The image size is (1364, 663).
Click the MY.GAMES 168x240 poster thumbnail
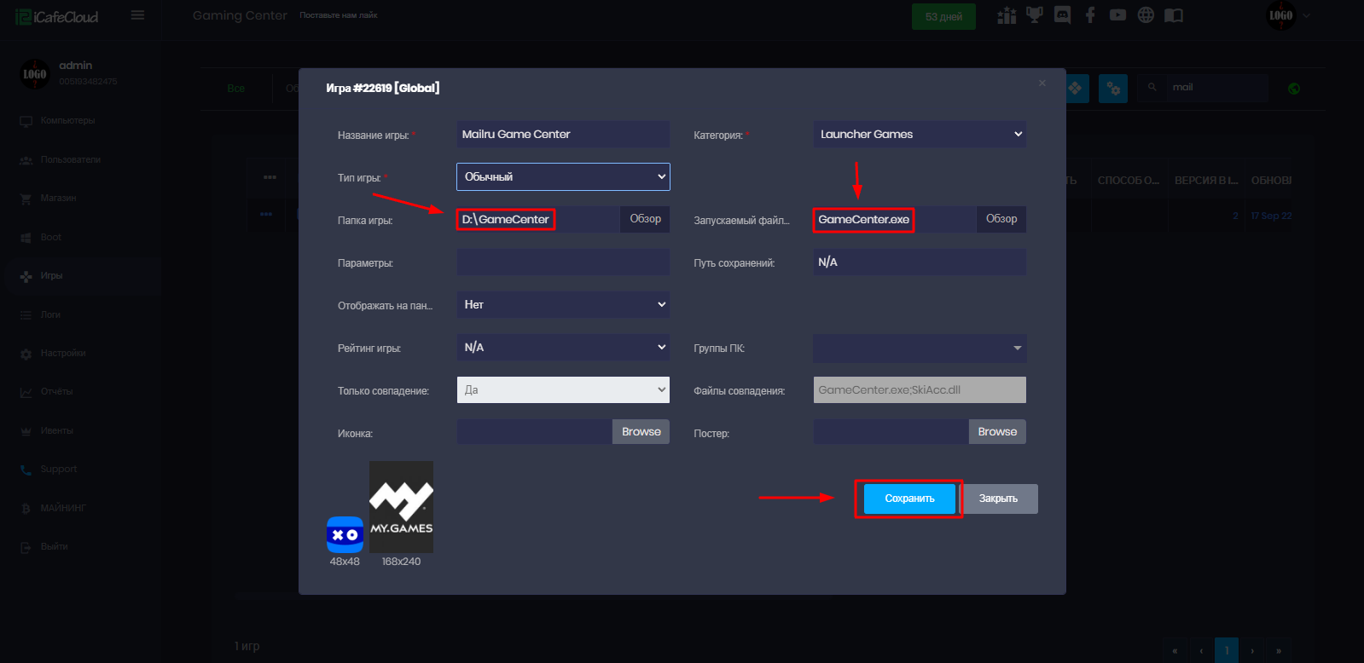pos(401,507)
